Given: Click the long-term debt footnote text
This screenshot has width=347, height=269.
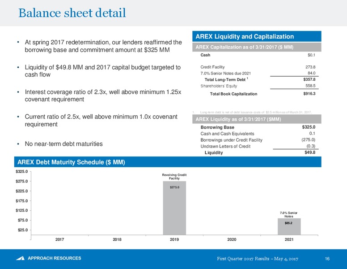Looking at the screenshot, I should tap(252, 112).
